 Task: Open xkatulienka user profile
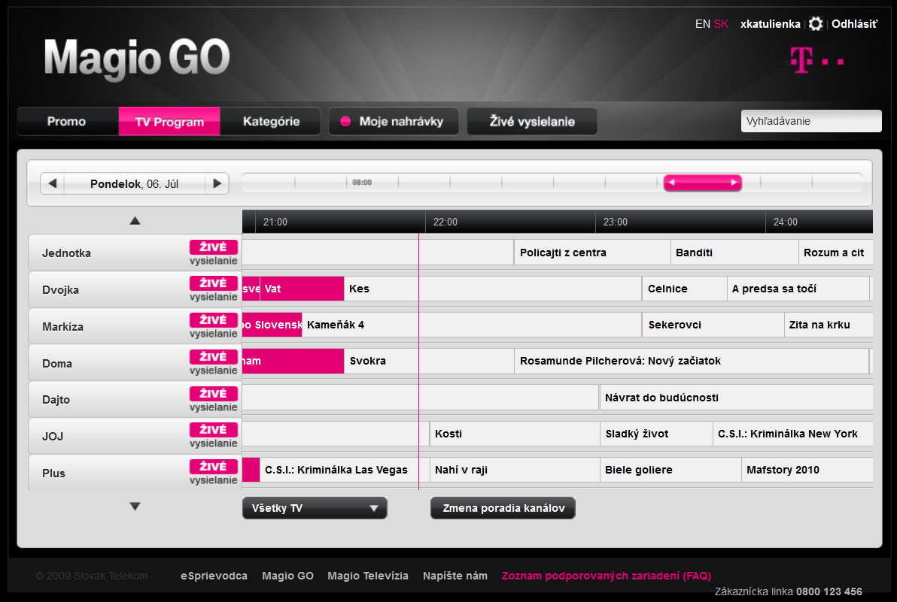click(x=770, y=24)
